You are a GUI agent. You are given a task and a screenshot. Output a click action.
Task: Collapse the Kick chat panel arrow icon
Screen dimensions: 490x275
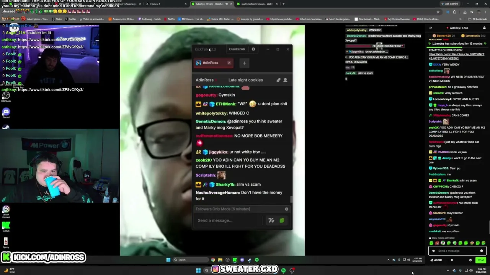click(431, 28)
